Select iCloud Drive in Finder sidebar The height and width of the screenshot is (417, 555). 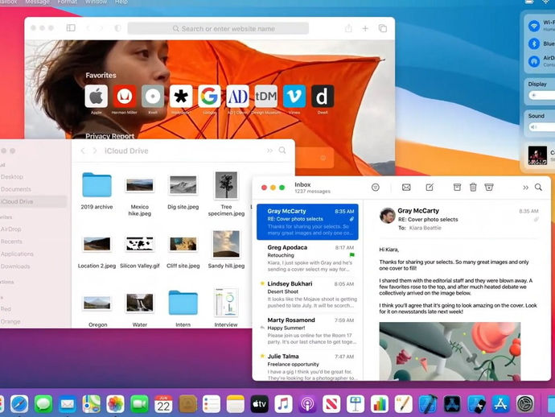pos(33,201)
